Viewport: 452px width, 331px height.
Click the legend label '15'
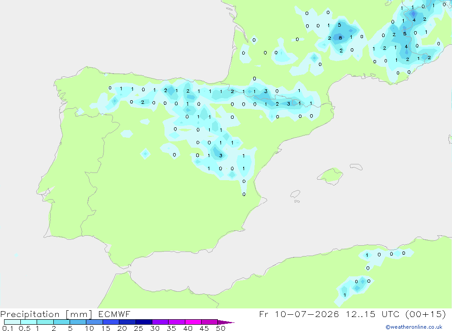tap(106, 328)
